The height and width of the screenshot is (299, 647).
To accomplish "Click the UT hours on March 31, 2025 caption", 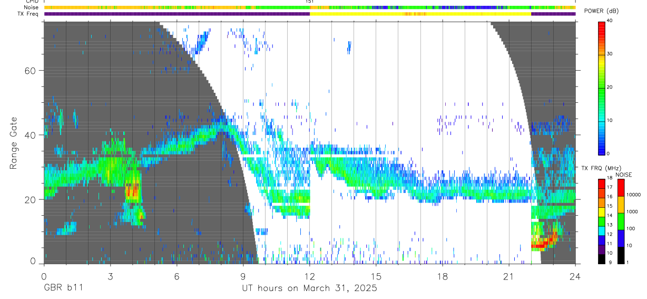I will pos(309,288).
